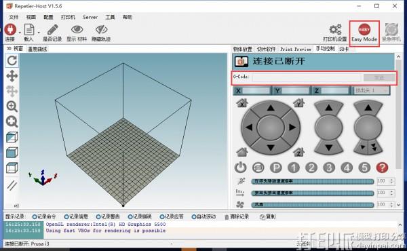Viewport: 407px width, 251px height.
Task: Move Y axis down on XY pad
Action: point(271,147)
